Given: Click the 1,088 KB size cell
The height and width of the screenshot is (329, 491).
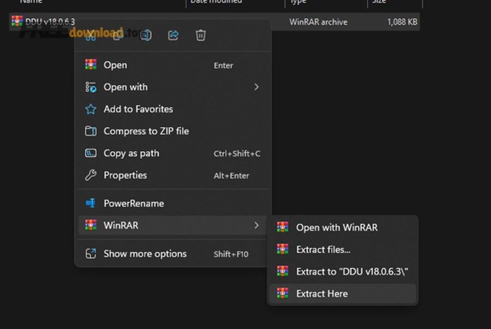Looking at the screenshot, I should tap(402, 22).
